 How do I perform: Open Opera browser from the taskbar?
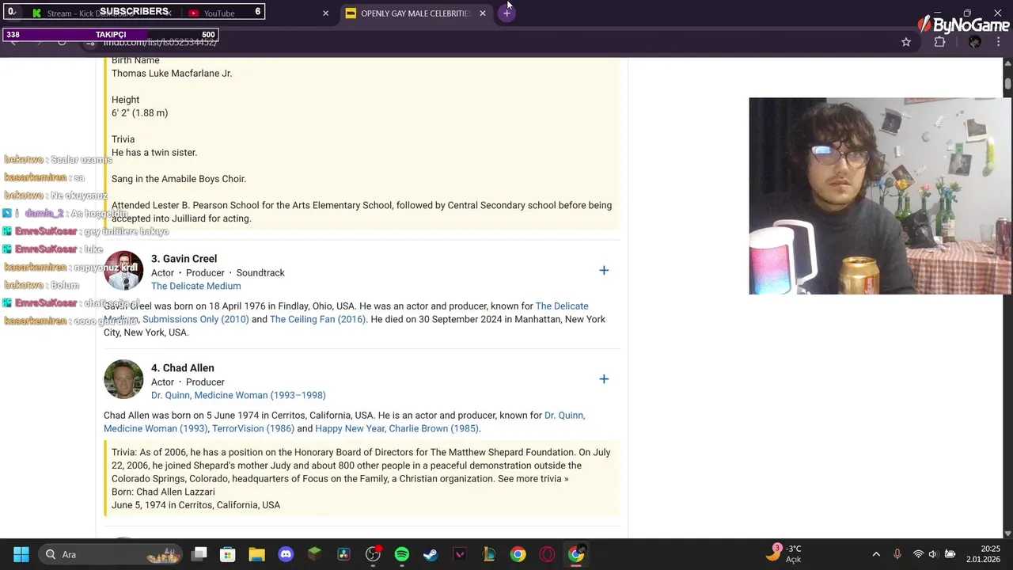click(547, 554)
